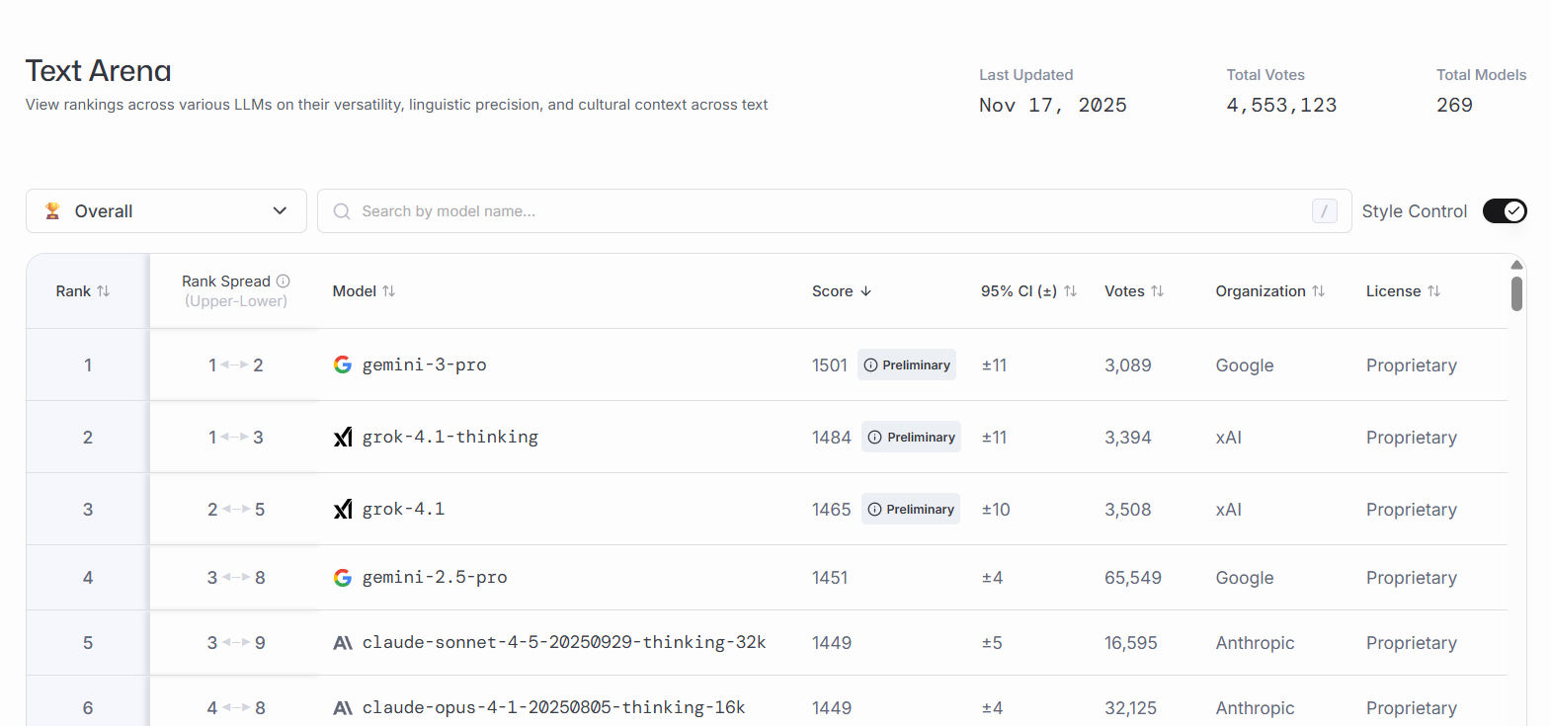This screenshot has height=726, width=1551.
Task: Turn off the Style Control switch
Action: tap(1505, 210)
